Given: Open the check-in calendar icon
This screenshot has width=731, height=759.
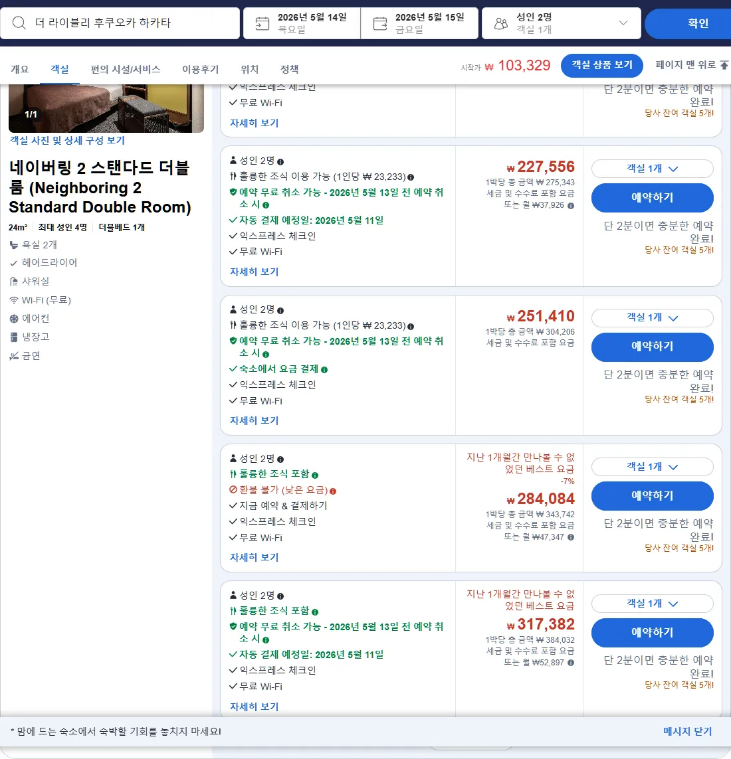Looking at the screenshot, I should [262, 23].
